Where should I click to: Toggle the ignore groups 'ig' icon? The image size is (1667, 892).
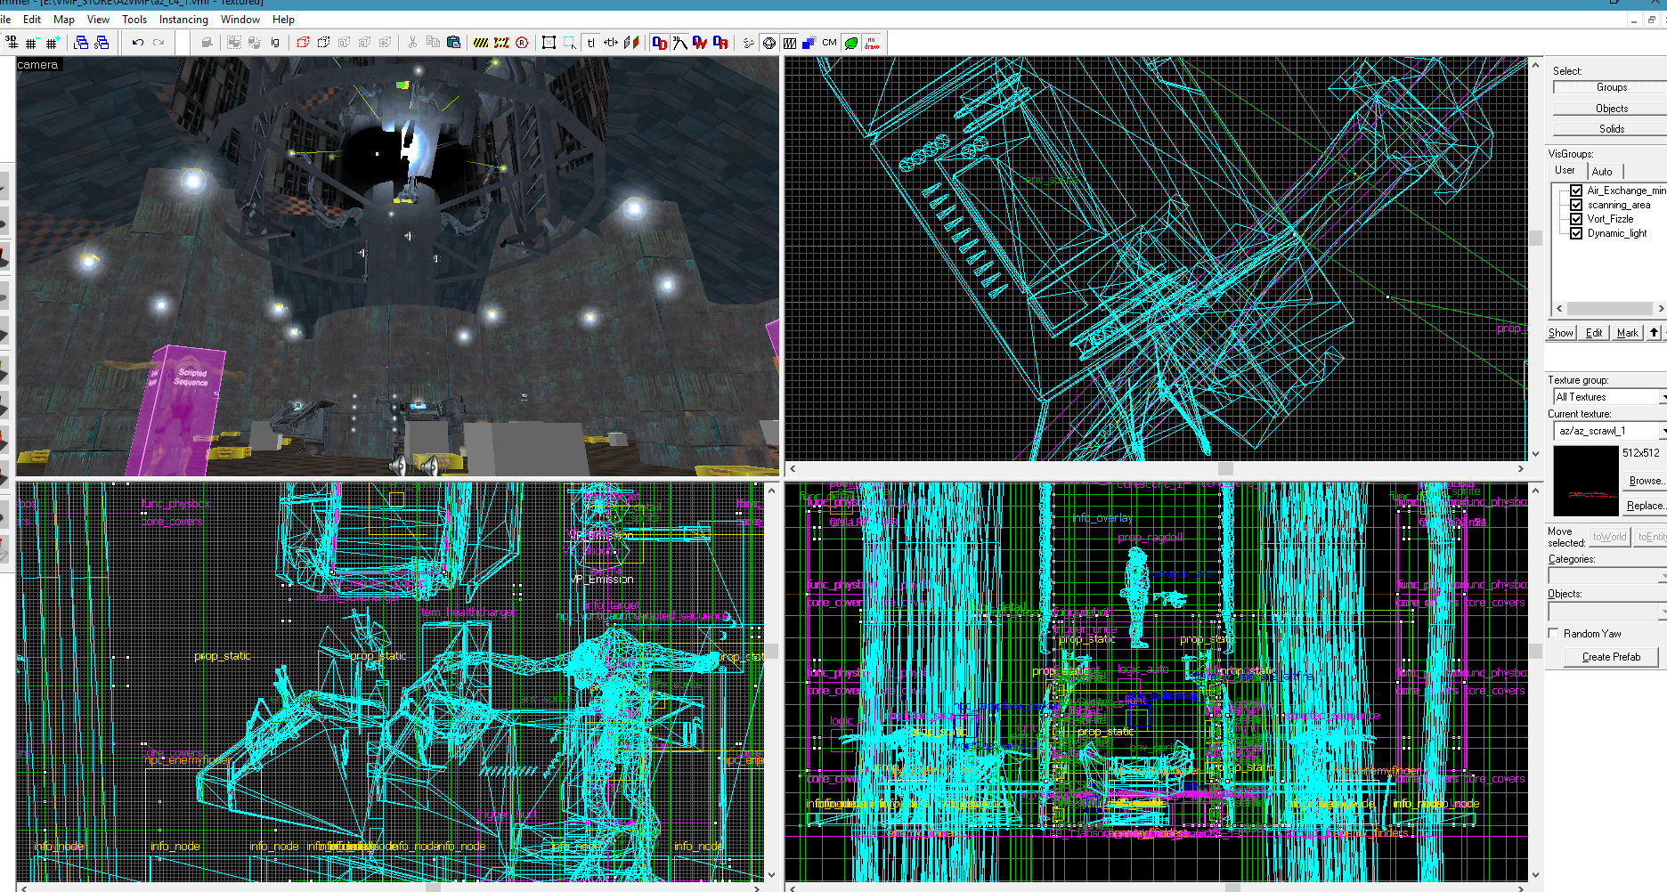pyautogui.click(x=275, y=42)
